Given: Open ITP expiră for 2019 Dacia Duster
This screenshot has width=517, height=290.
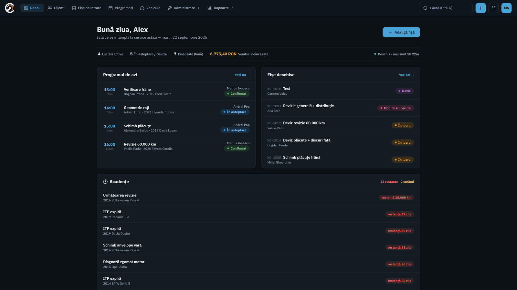Looking at the screenshot, I should coord(258,231).
